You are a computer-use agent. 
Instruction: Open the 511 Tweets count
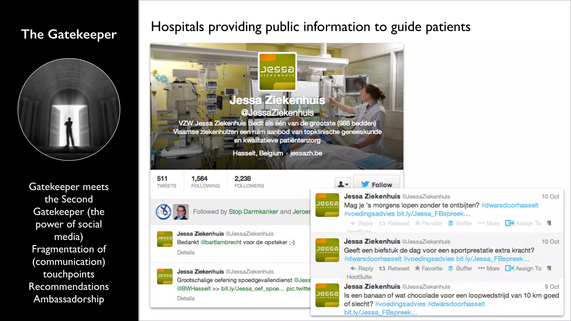pyautogui.click(x=166, y=182)
